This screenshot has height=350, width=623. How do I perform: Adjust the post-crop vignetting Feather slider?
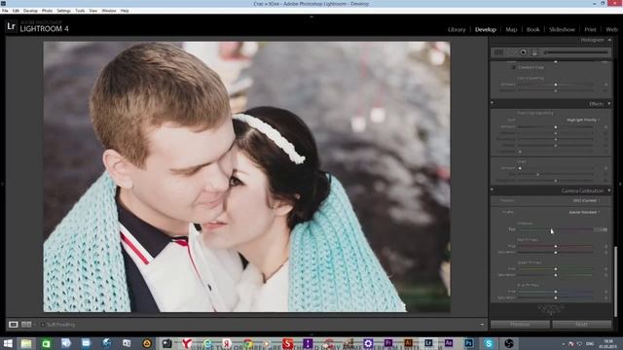(x=556, y=145)
